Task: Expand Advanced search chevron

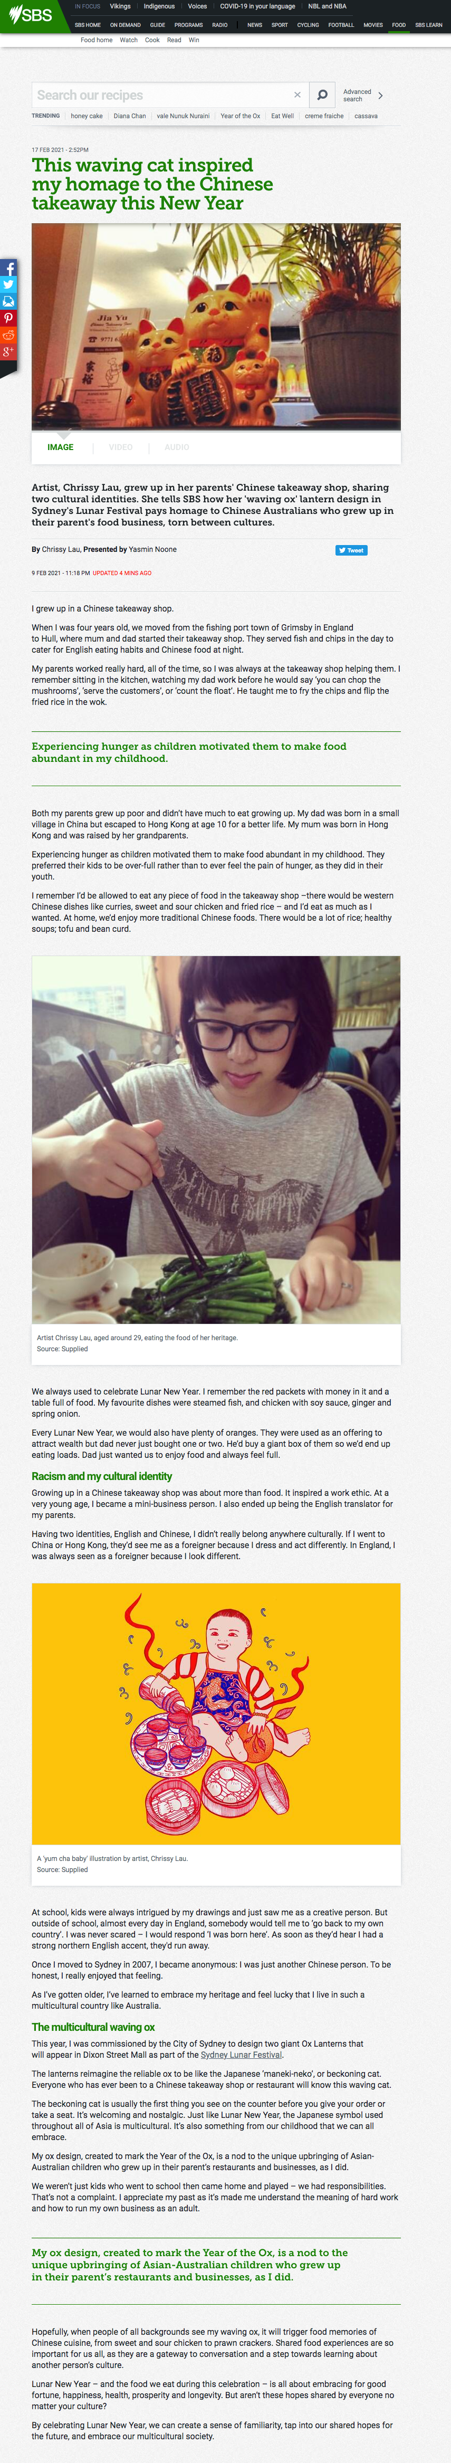Action: tap(380, 96)
